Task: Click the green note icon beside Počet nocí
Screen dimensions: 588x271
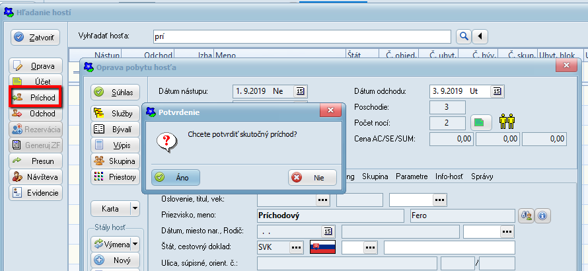Action: (479, 123)
